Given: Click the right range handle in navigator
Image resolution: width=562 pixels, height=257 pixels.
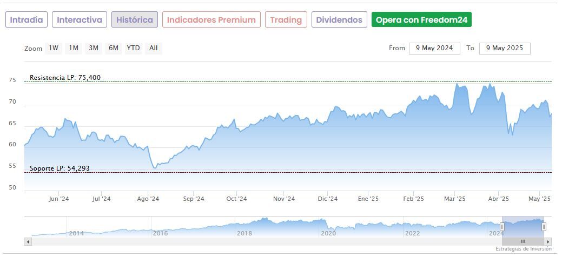Looking at the screenshot, I should [x=544, y=227].
